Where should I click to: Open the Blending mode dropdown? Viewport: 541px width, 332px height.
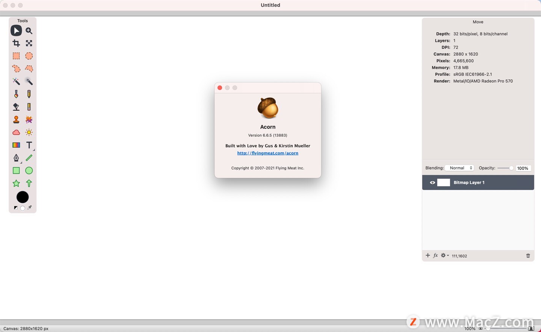coord(460,168)
